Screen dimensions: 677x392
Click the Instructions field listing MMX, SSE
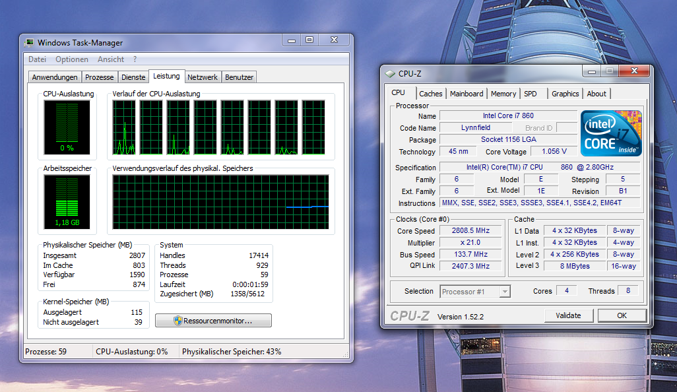540,203
